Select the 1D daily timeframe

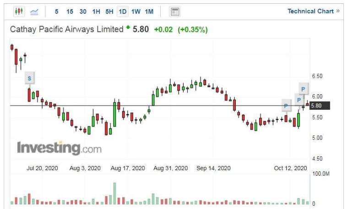point(123,11)
